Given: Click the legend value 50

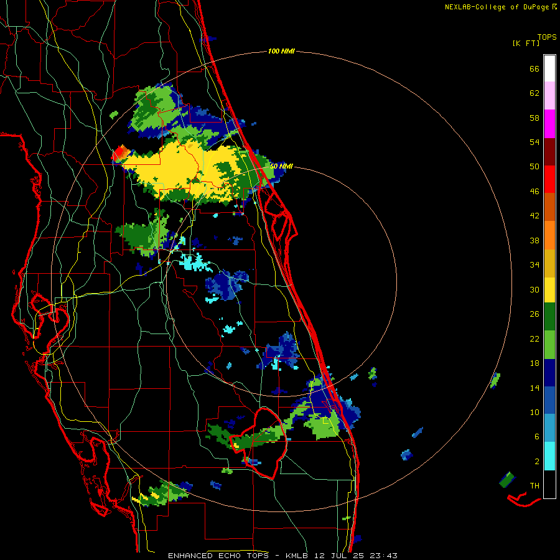Looking at the screenshot, I should pyautogui.click(x=534, y=167).
